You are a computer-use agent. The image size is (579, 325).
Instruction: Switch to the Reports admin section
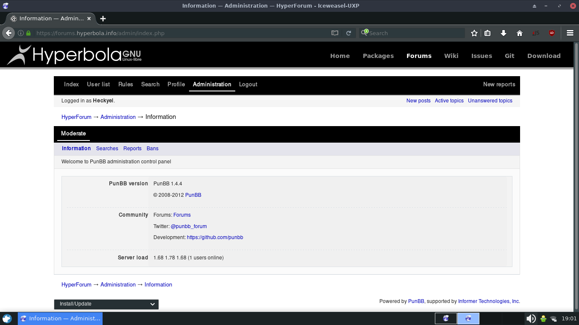[132, 149]
